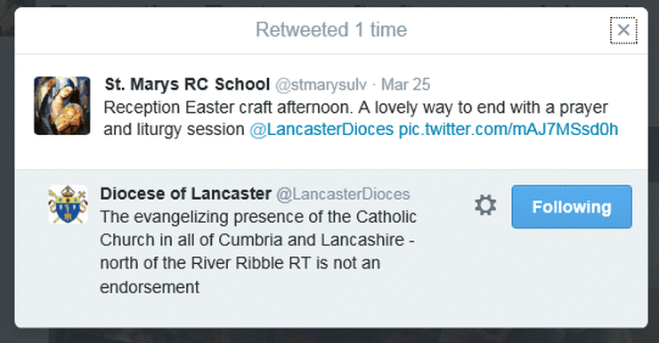Open the pic.twitter.com/mAJ7MSsd0h photo link

point(508,130)
